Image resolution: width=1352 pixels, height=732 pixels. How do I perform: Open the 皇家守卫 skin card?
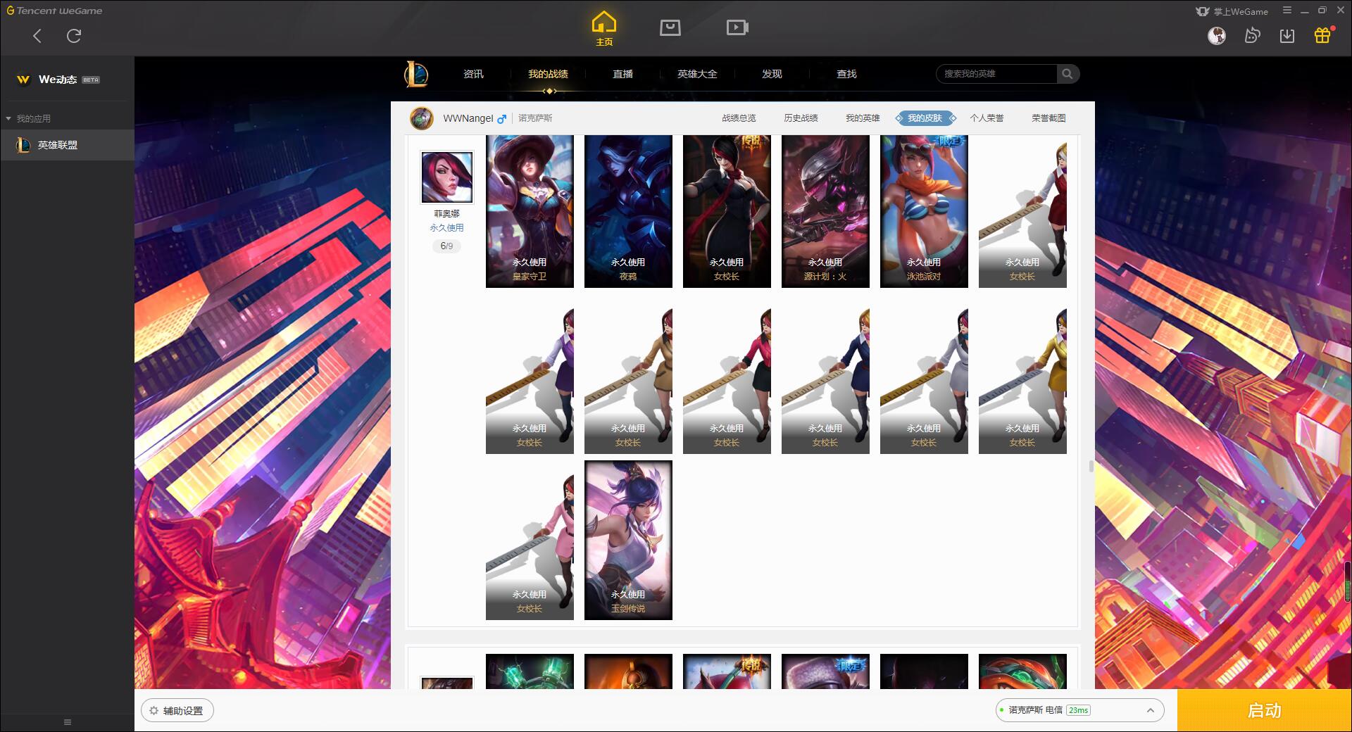point(530,211)
